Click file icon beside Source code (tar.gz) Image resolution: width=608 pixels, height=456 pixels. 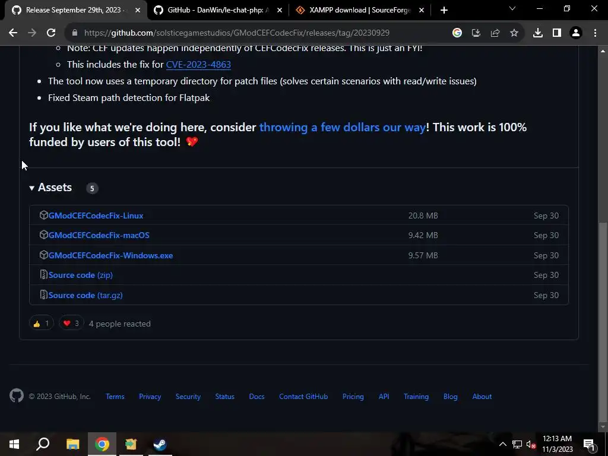coord(43,294)
